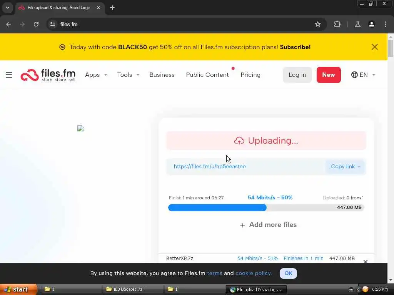
Task: Click Add more files
Action: [268, 225]
